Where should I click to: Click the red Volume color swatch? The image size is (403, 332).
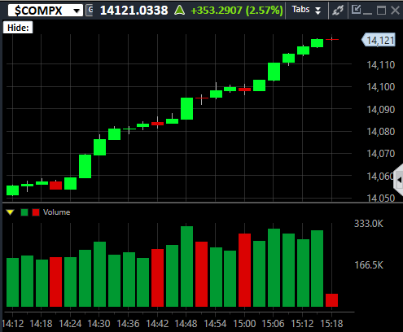tap(36, 212)
